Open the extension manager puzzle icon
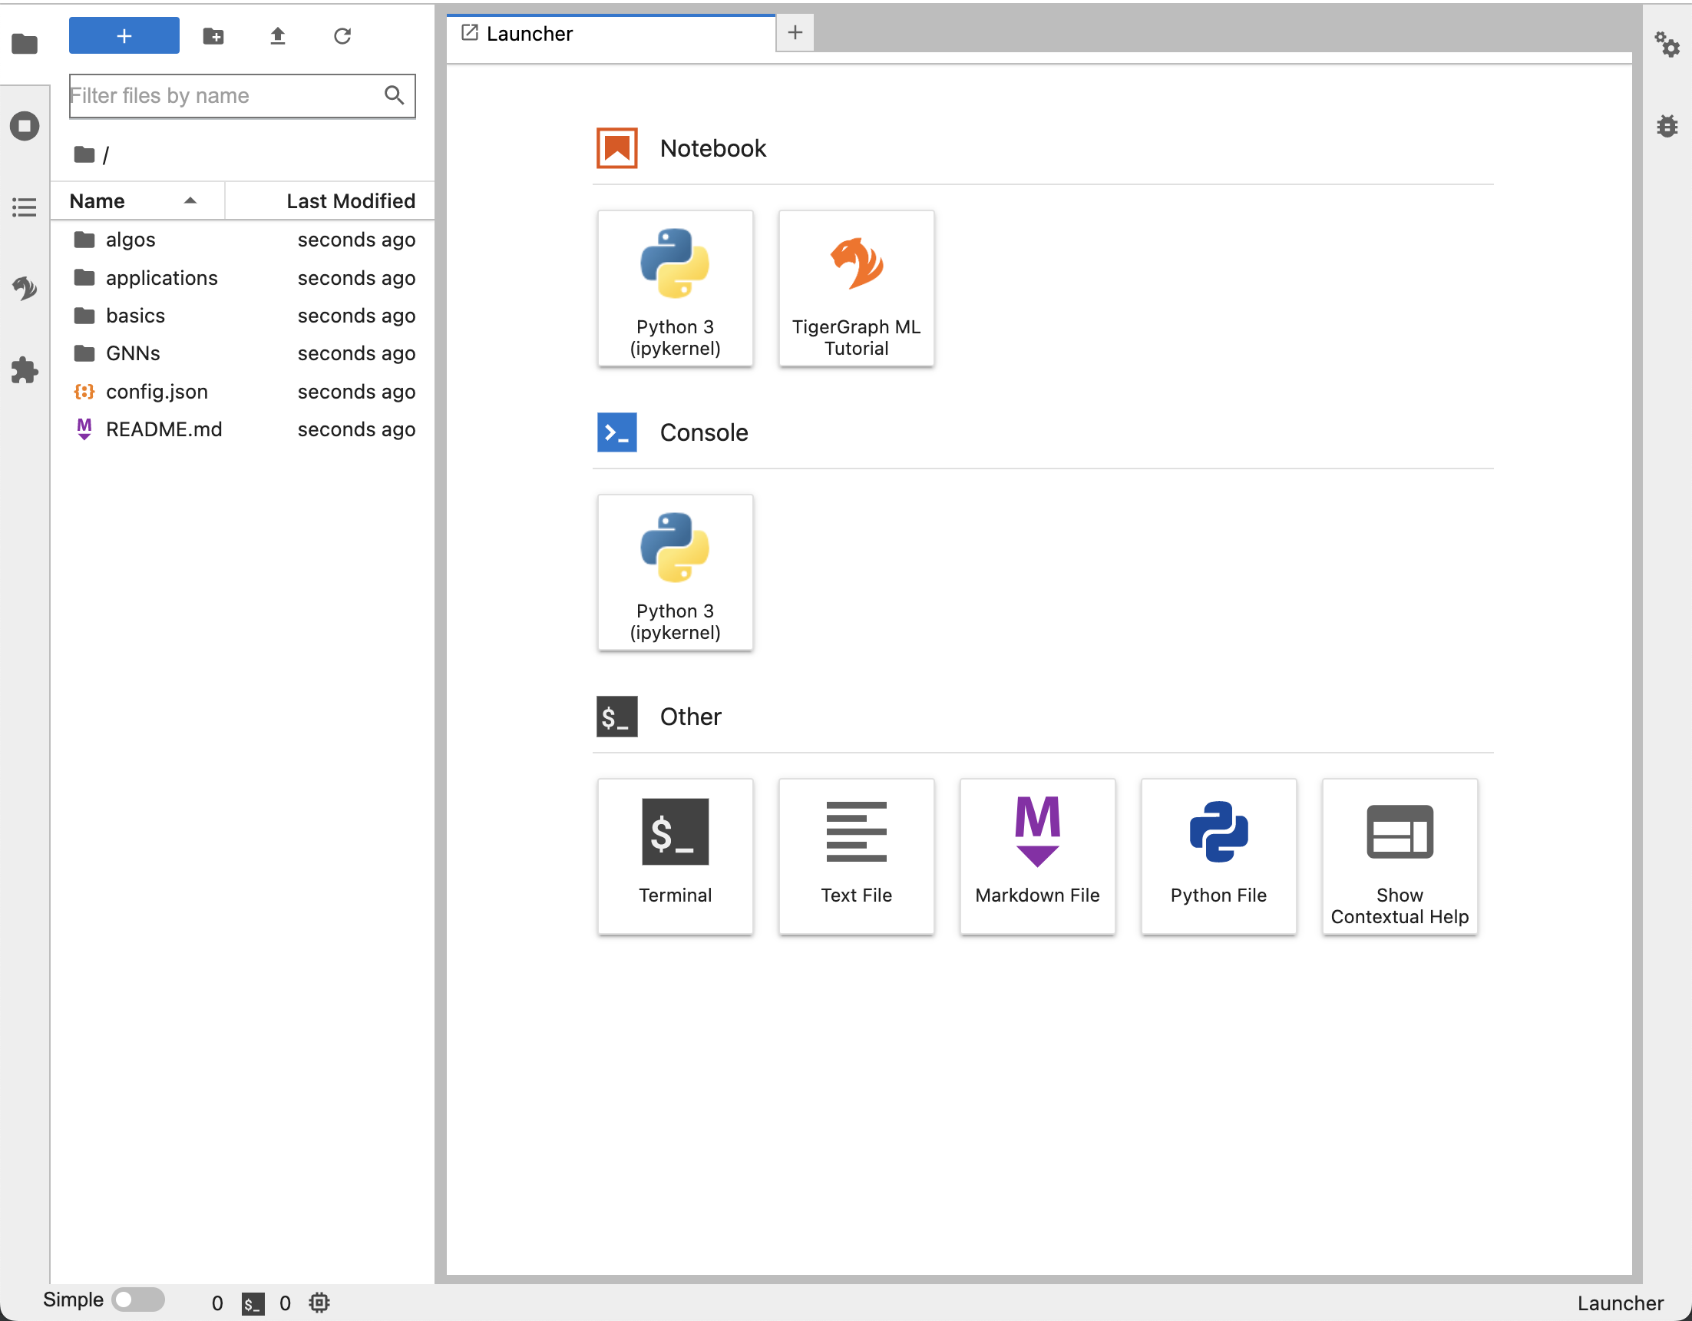The width and height of the screenshot is (1692, 1321). [x=24, y=369]
